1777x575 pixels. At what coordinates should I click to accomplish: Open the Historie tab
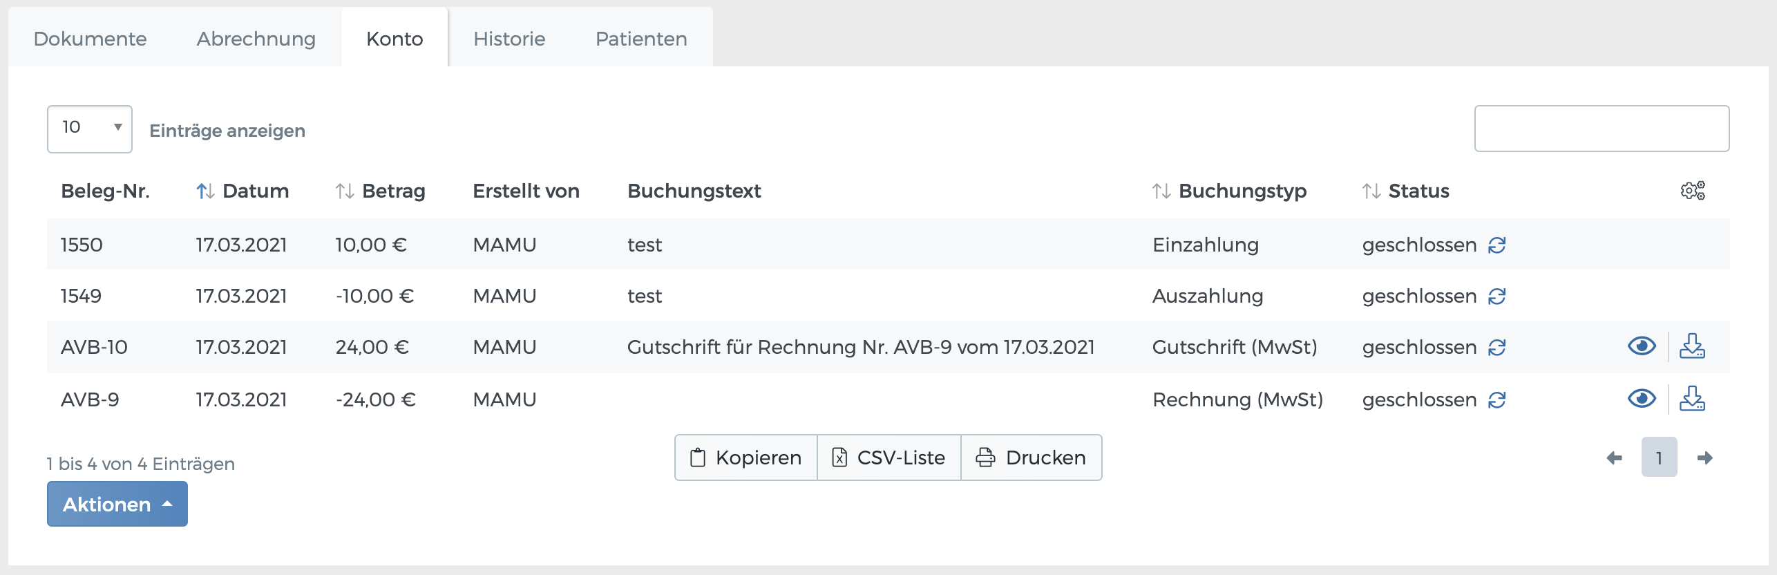tap(509, 39)
